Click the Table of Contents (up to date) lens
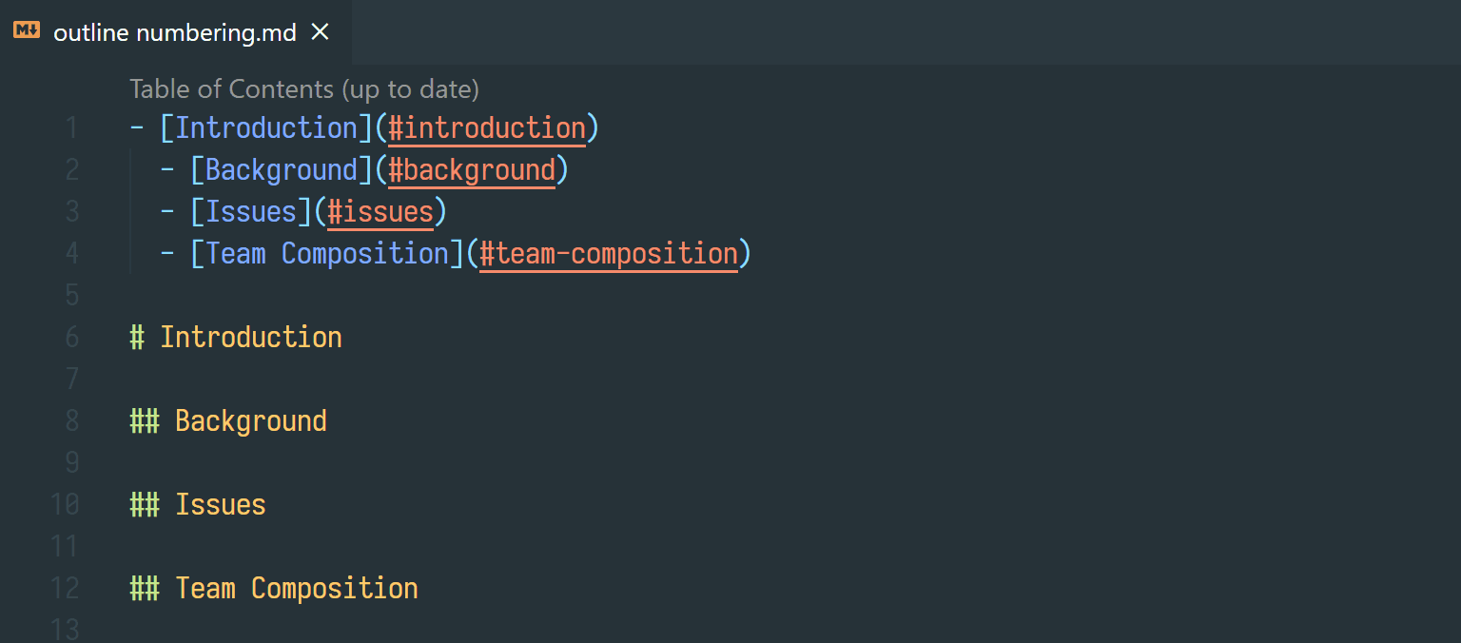 coord(304,88)
